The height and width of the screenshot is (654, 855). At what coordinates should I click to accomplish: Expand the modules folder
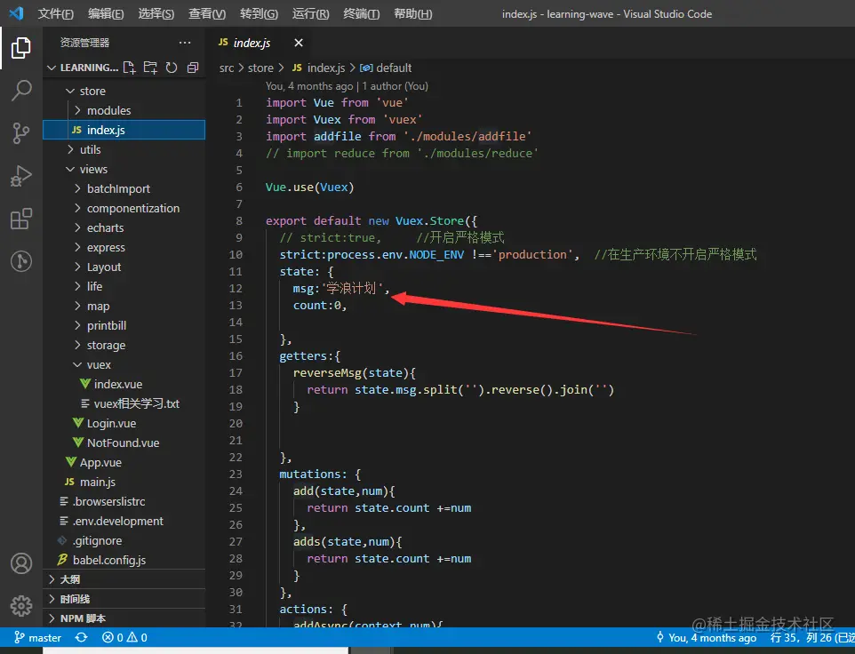124,111
